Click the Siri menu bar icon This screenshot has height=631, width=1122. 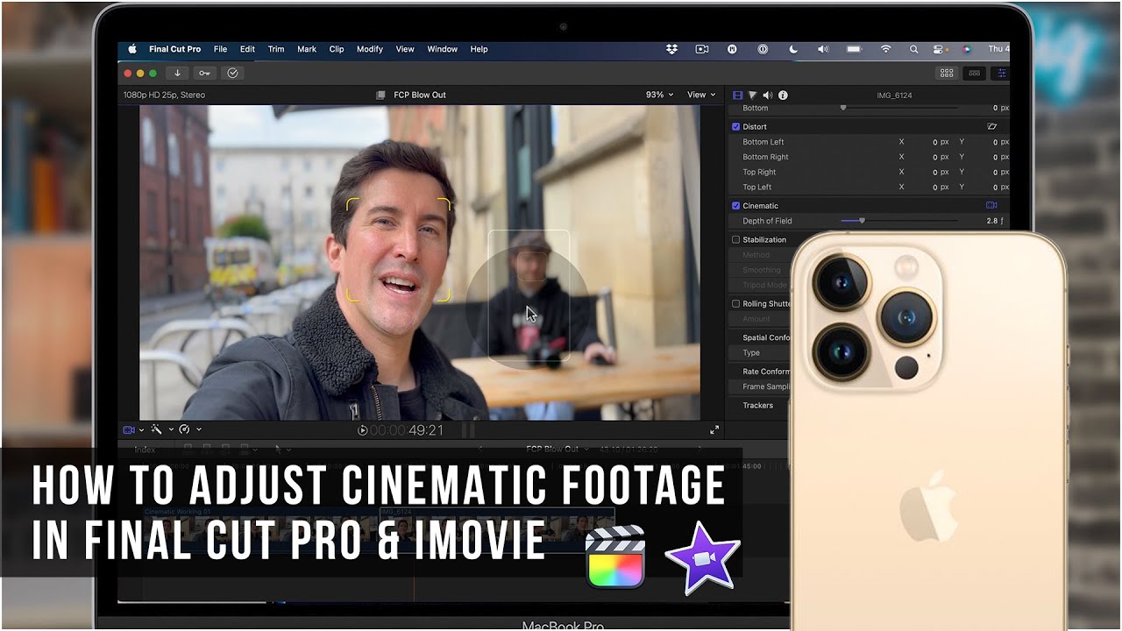coord(967,49)
